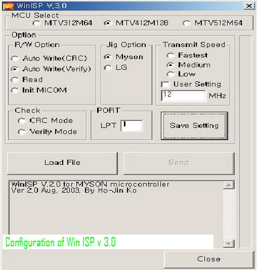
Task: Open the Load File dialog
Action: [62, 163]
